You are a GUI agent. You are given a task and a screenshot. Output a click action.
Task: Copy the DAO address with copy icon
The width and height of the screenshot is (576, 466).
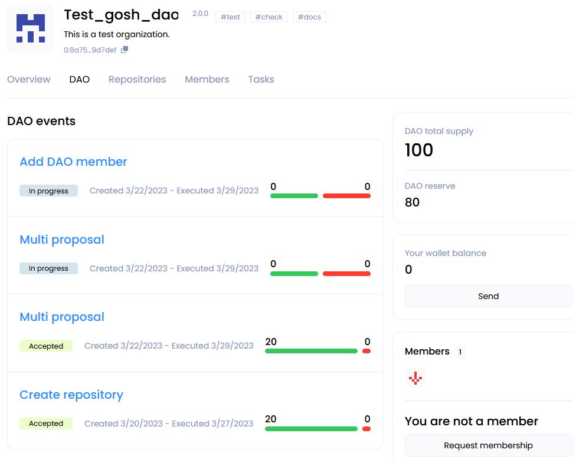tap(124, 50)
